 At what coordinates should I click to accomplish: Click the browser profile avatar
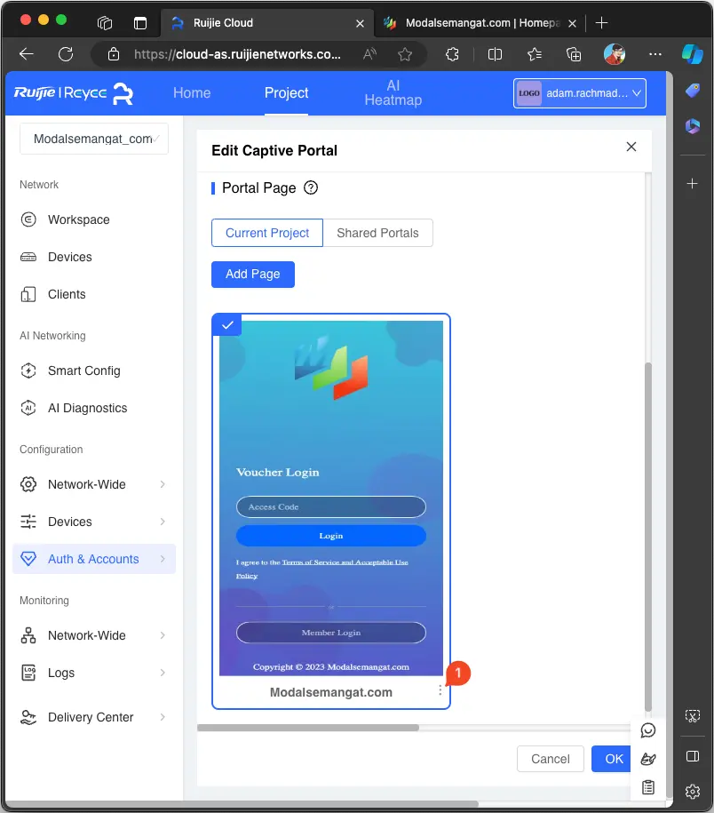[x=615, y=54]
